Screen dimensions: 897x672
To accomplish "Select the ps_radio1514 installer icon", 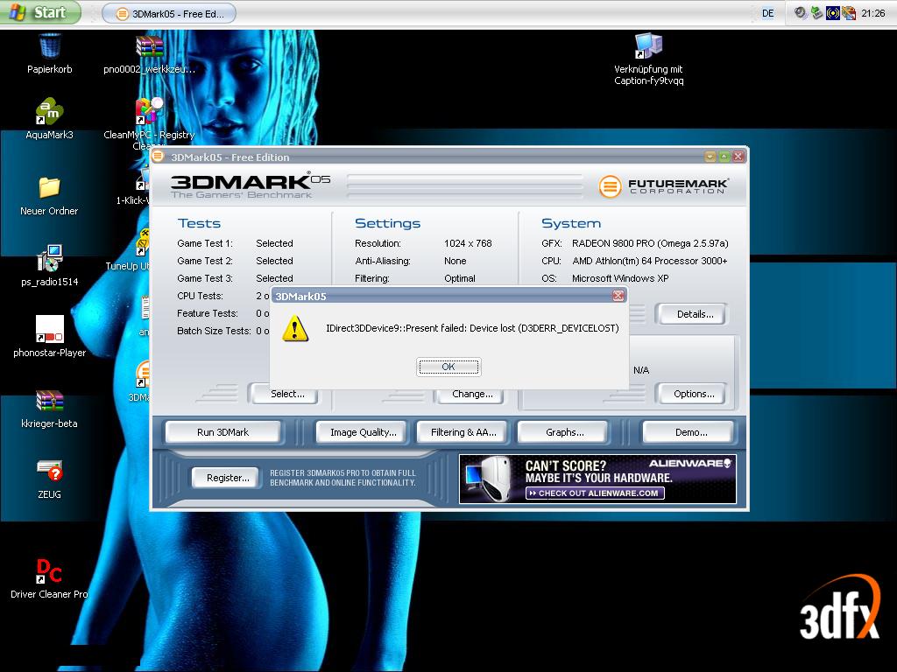I will pos(50,258).
